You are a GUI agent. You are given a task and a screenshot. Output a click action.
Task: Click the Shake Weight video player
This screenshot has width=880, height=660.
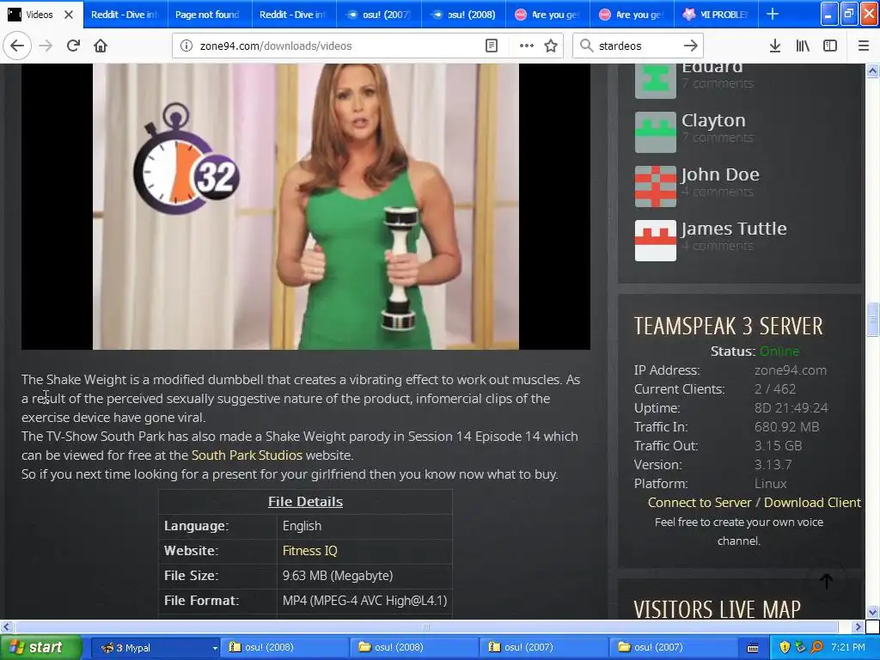click(306, 206)
